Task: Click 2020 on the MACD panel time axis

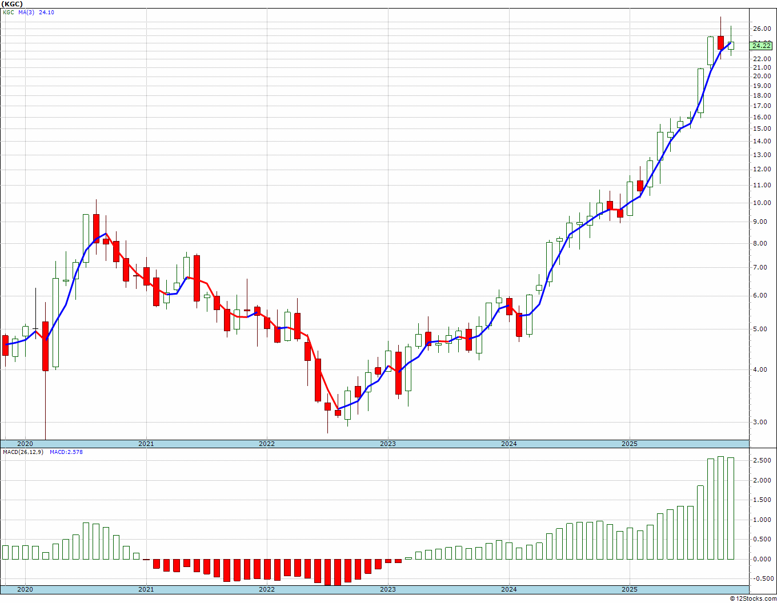Action: 25,589
